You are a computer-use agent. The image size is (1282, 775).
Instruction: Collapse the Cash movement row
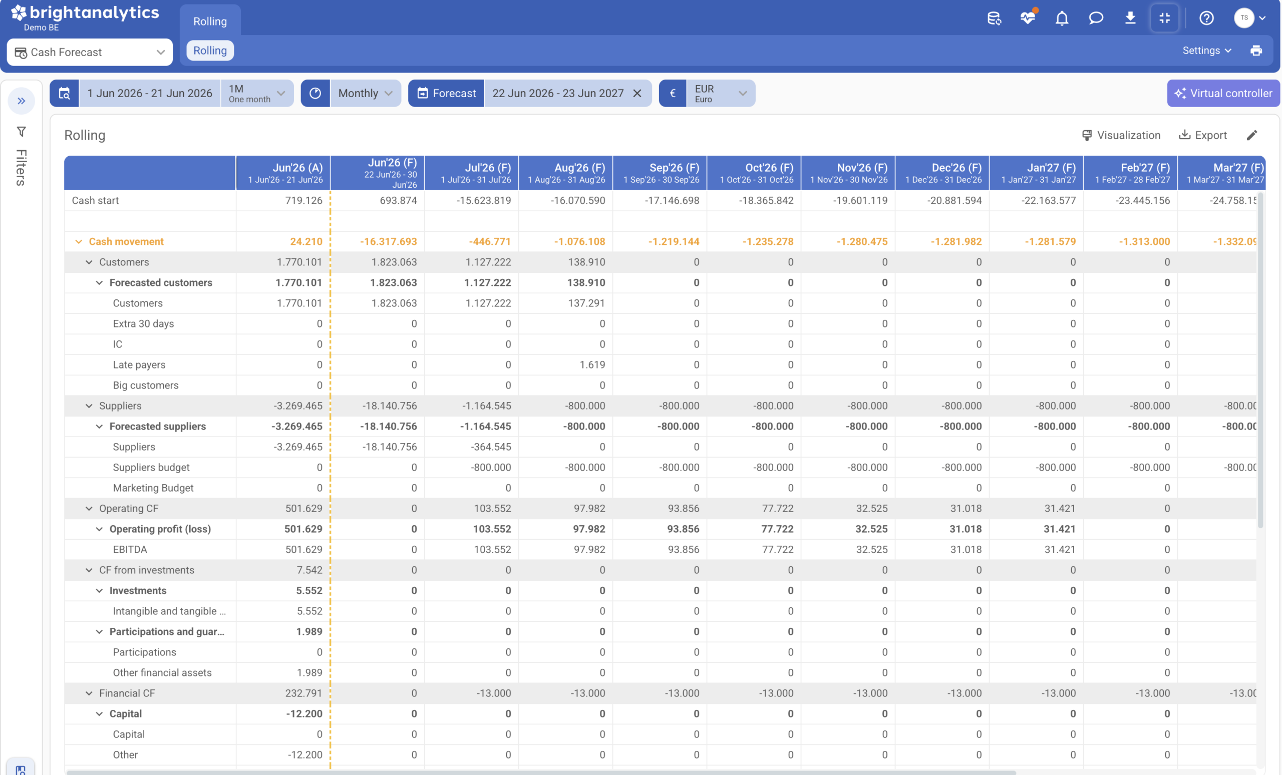pos(79,241)
